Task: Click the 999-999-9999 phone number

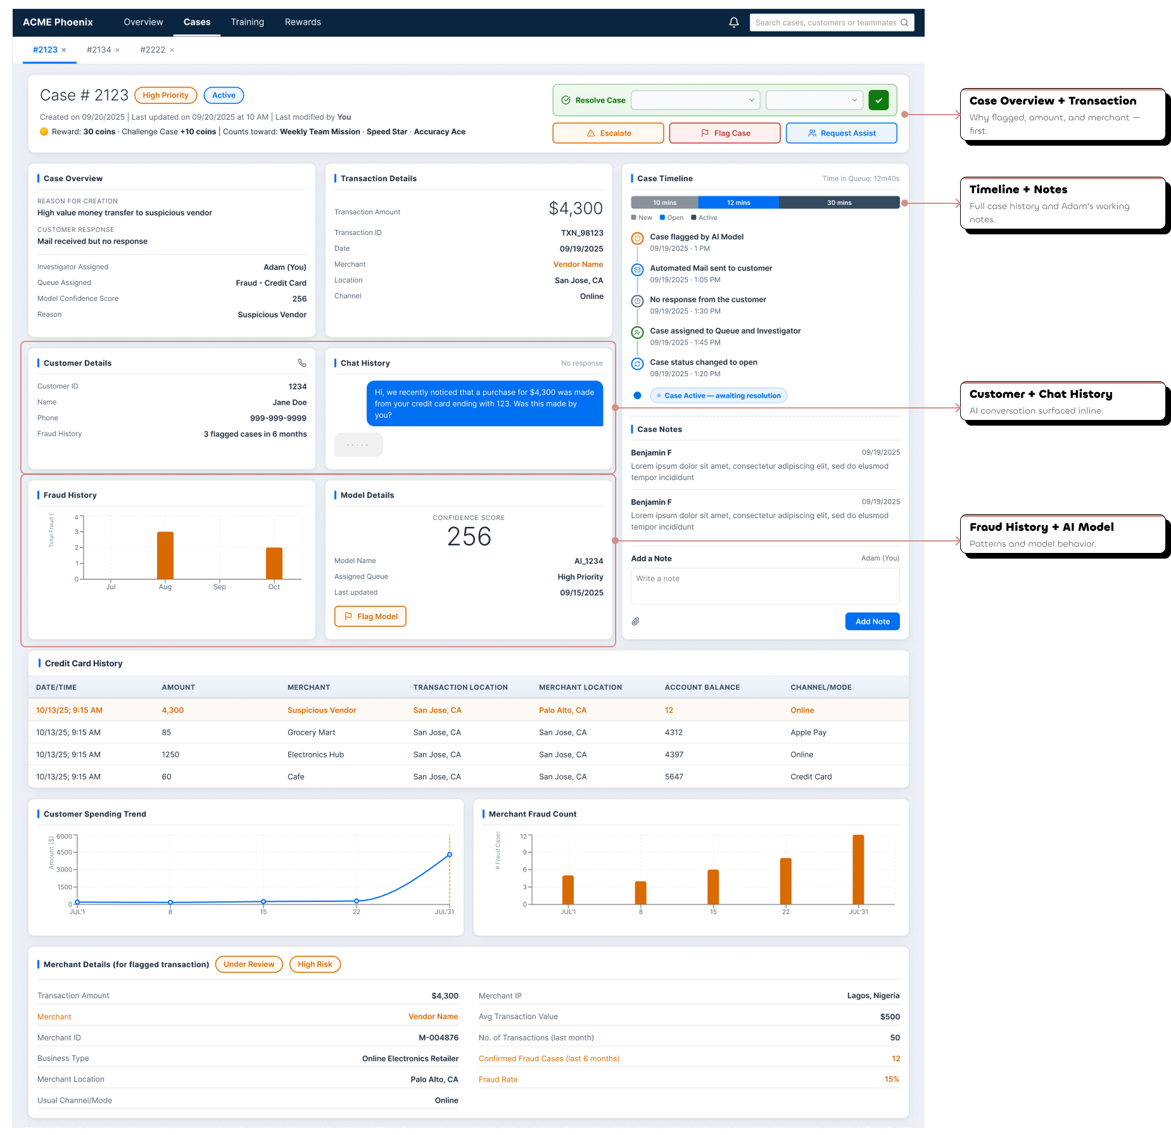Action: (x=278, y=418)
